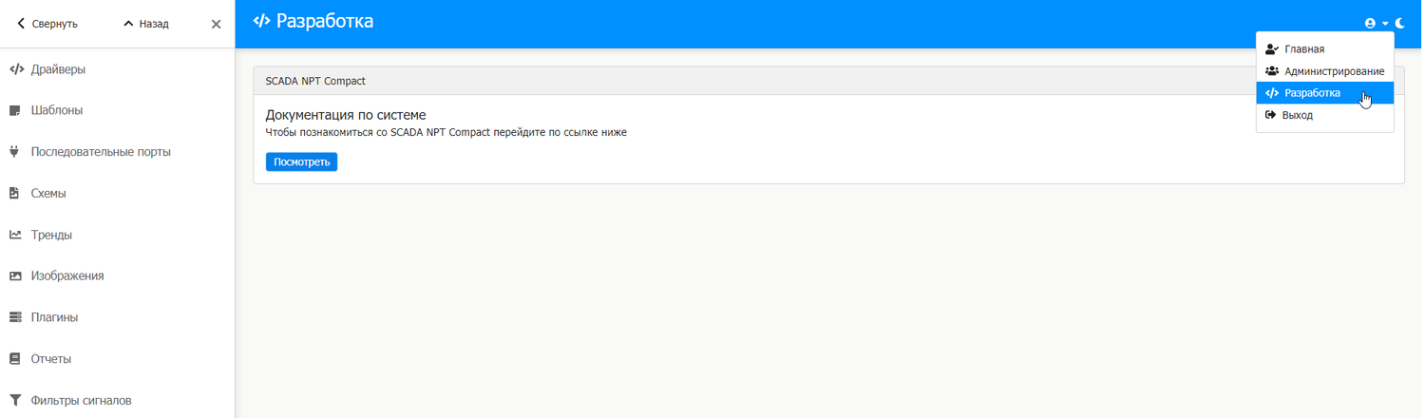Click the description text about SCADA NPT Compact link
This screenshot has width=1425, height=418.
point(446,132)
